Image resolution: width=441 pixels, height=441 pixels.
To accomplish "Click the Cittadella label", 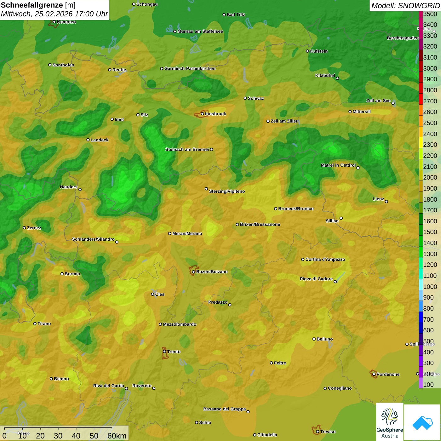I will pos(267,435).
